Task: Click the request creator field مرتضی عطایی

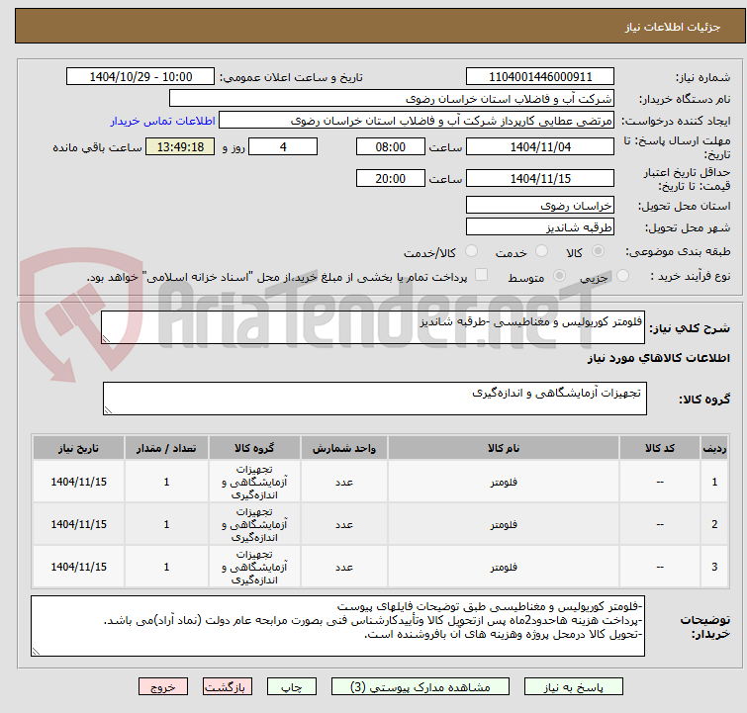Action: click(x=417, y=121)
